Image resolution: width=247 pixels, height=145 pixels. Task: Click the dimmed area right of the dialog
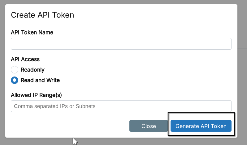point(242,77)
